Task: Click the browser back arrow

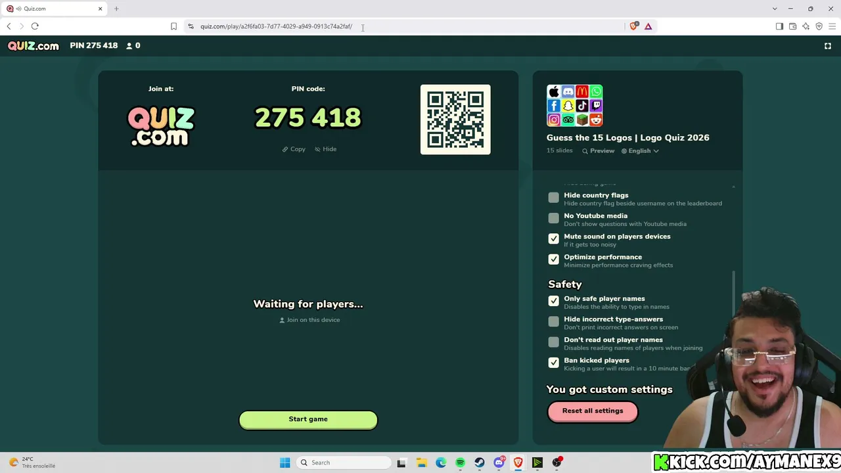Action: [9, 26]
